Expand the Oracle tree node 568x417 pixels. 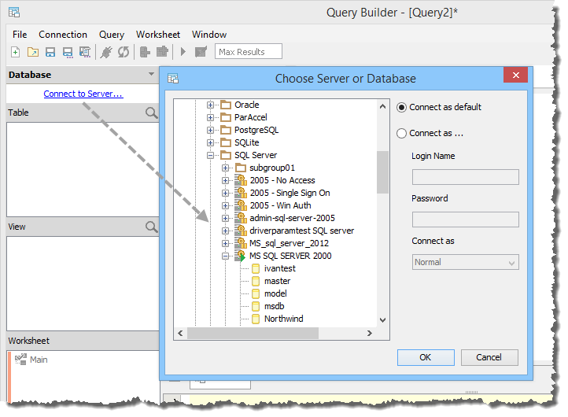210,105
